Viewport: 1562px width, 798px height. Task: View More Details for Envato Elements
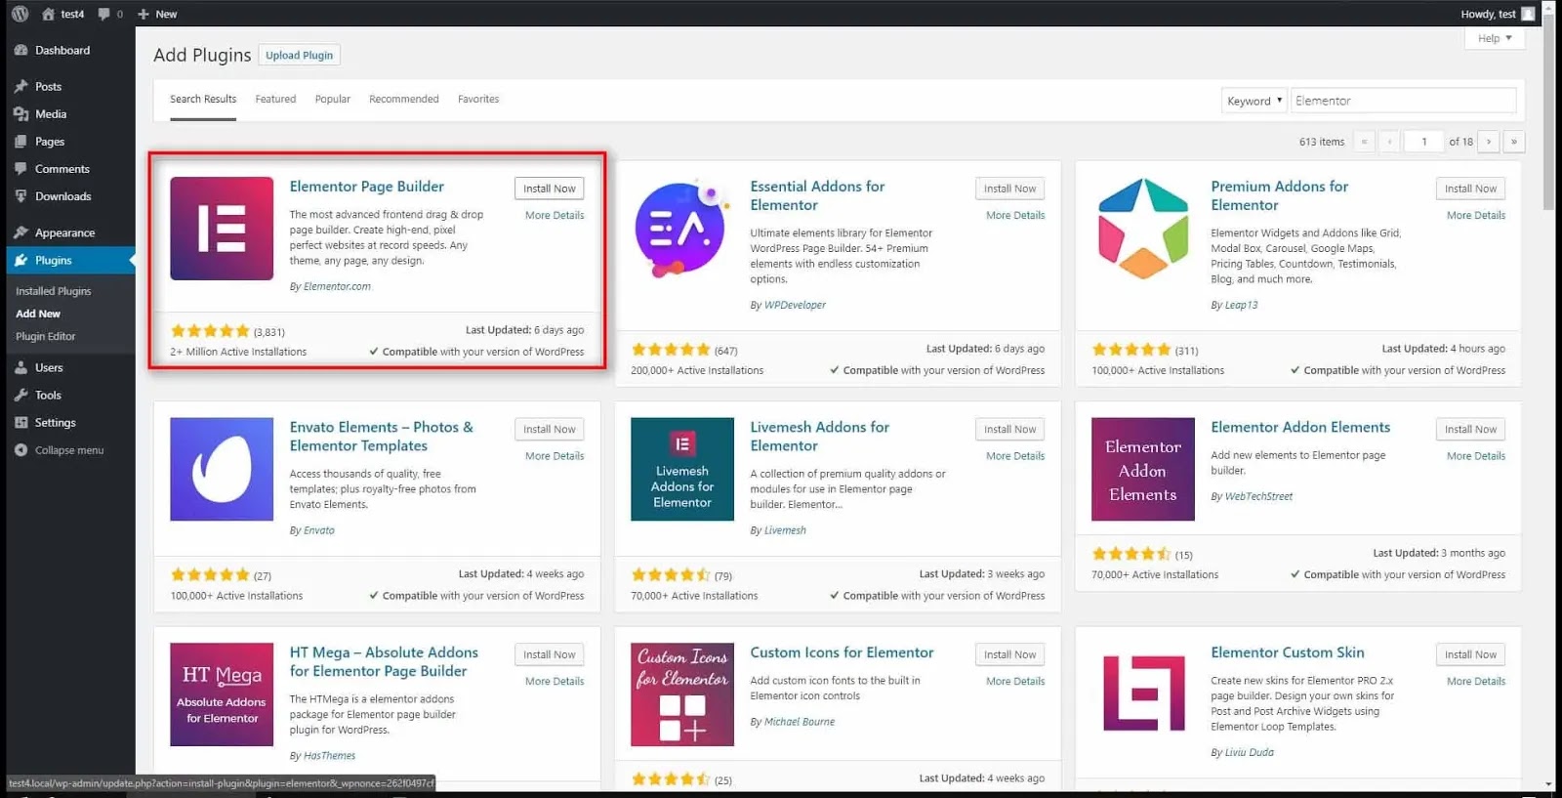(x=555, y=455)
